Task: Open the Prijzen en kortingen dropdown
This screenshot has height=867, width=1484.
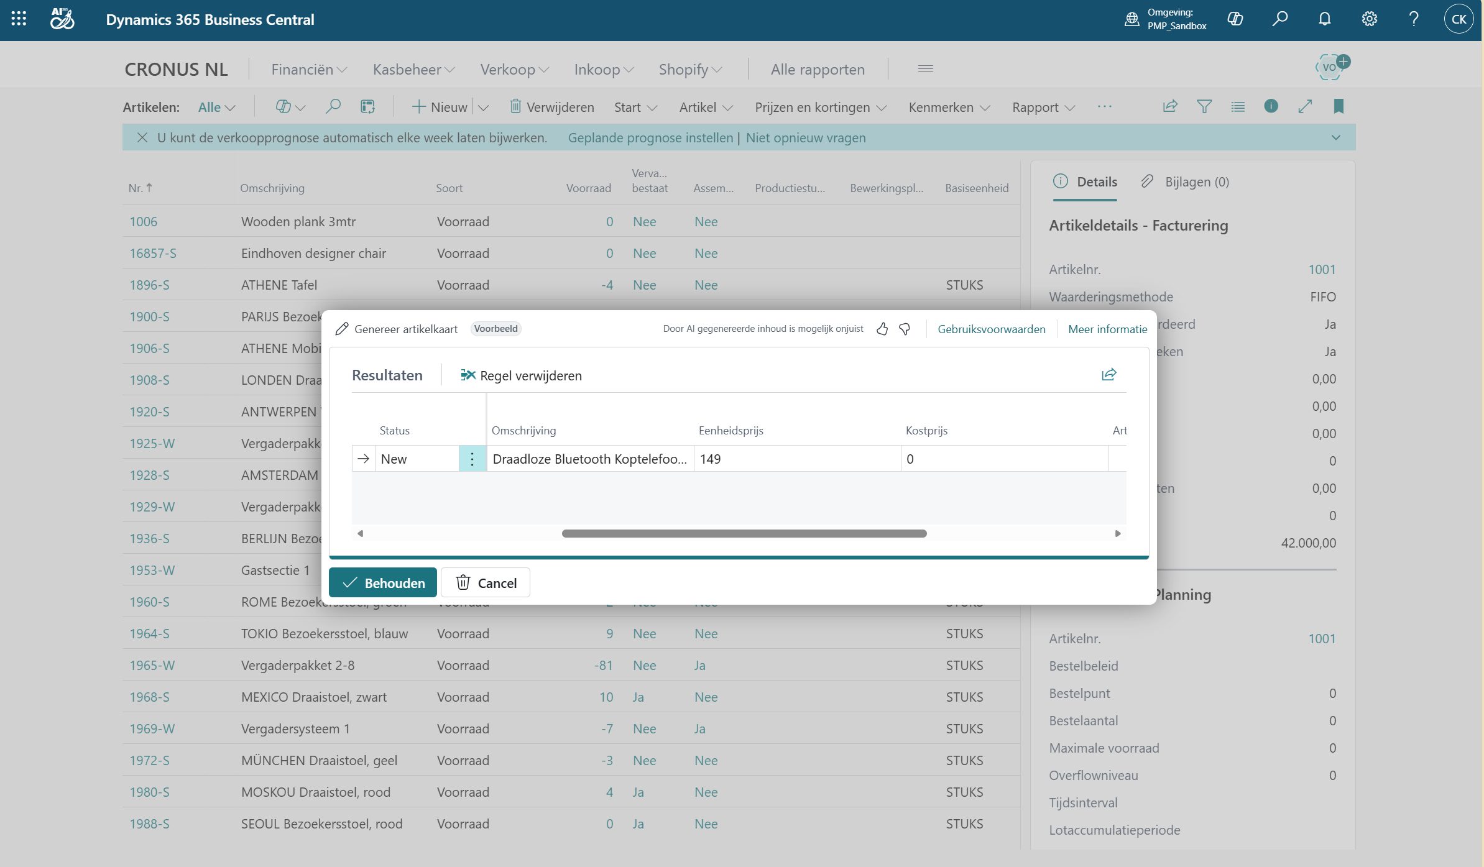Action: click(x=820, y=108)
